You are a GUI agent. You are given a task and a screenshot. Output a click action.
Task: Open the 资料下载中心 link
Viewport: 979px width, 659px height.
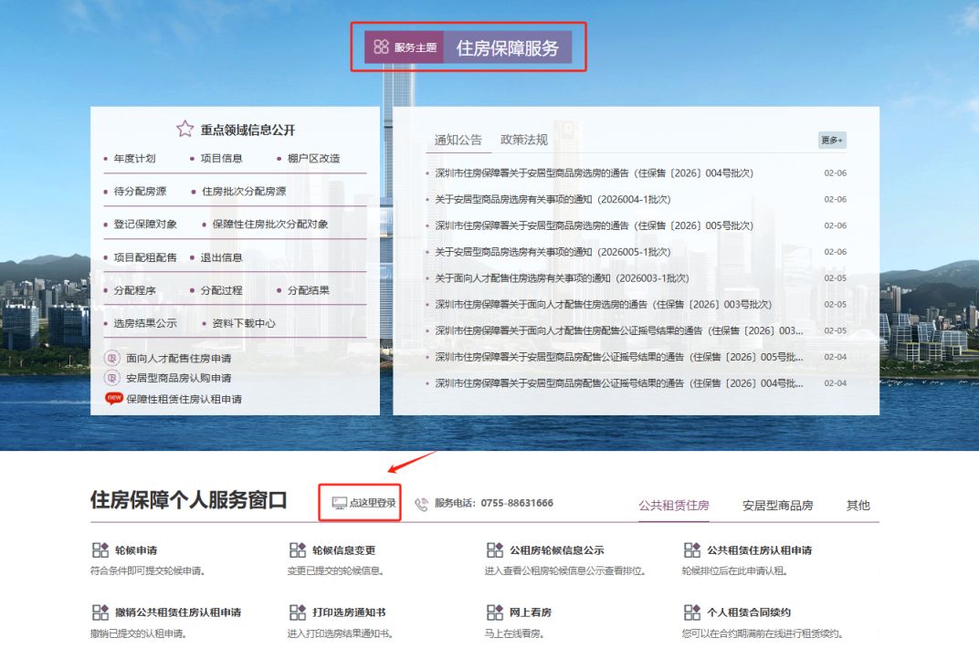pyautogui.click(x=244, y=323)
